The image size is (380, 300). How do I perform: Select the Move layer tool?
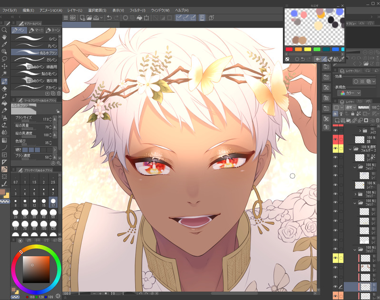point(4,66)
